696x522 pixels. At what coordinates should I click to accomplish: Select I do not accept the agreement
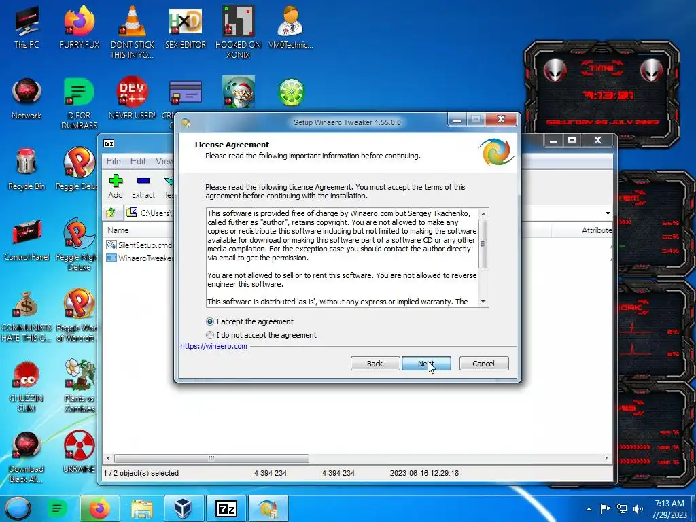click(262, 335)
